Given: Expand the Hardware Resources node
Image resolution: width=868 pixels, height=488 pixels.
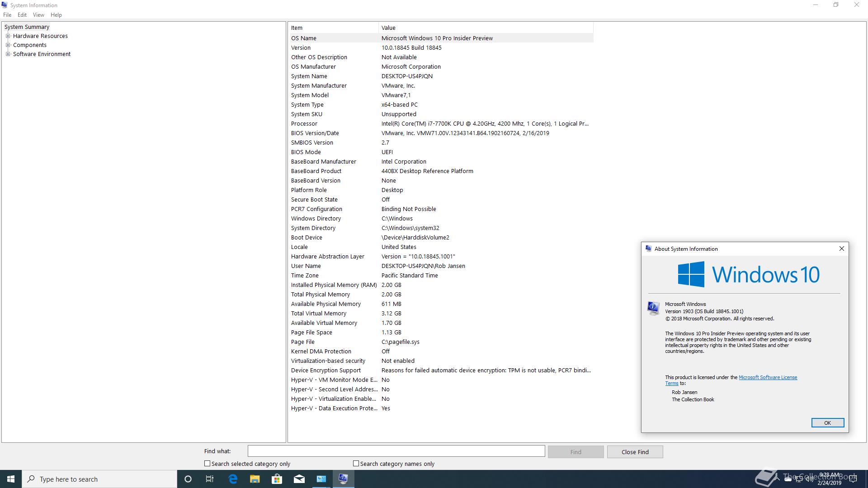Looking at the screenshot, I should (8, 36).
